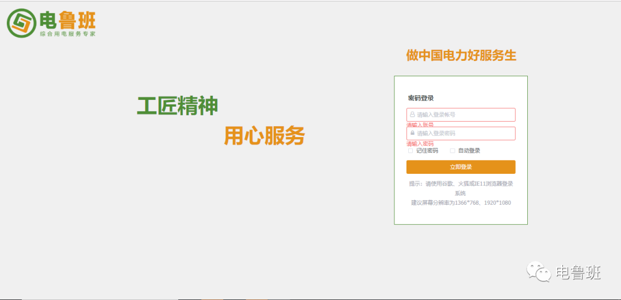Click the red 请输入密码 error message
This screenshot has height=300, width=621.
[x=420, y=144]
